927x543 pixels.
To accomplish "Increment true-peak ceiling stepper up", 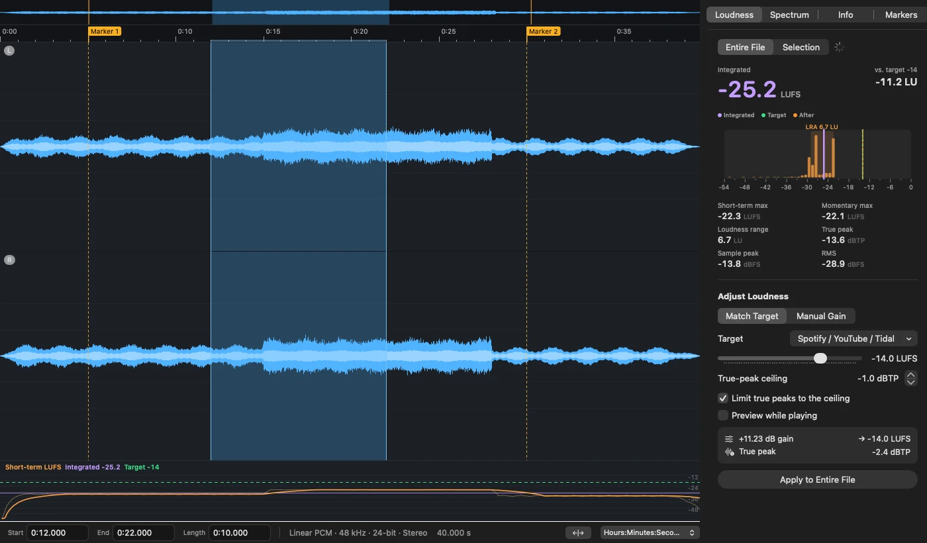I will [x=911, y=375].
